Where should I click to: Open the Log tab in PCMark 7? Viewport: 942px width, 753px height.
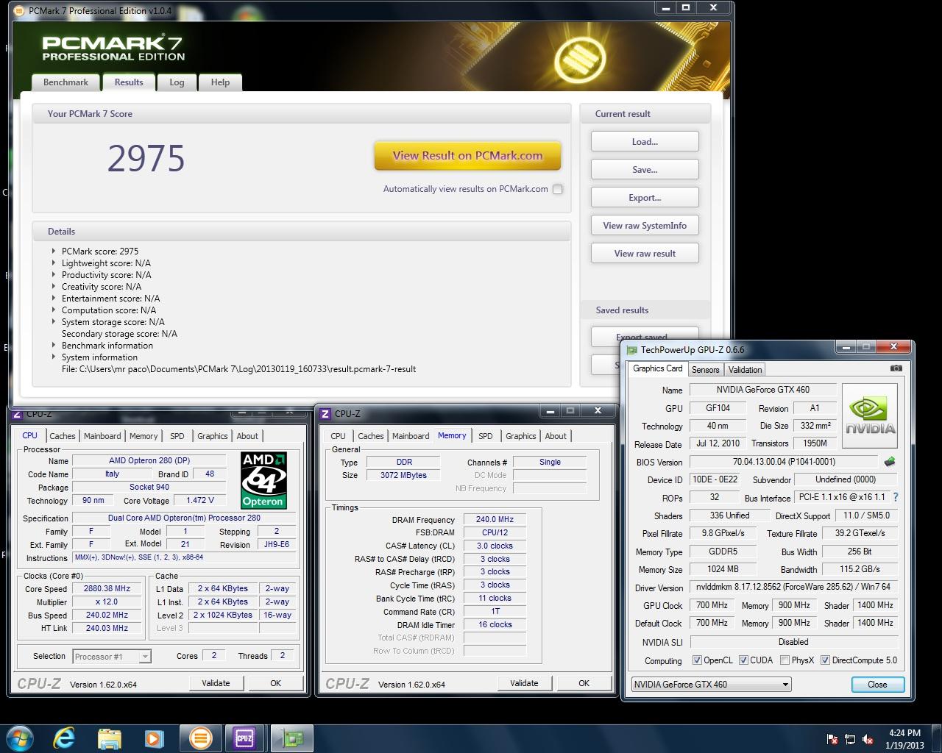coord(177,82)
